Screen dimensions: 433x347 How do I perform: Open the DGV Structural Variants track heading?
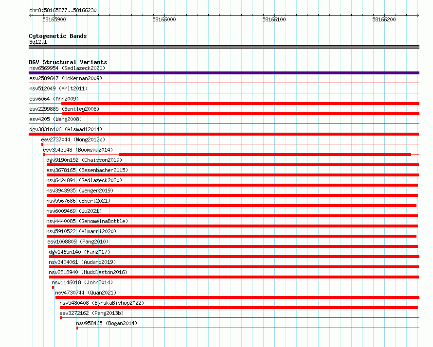[68, 62]
